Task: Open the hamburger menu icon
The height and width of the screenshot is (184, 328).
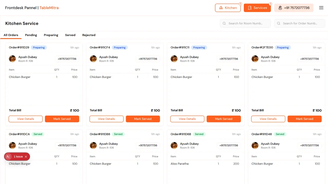Action: 321,8
